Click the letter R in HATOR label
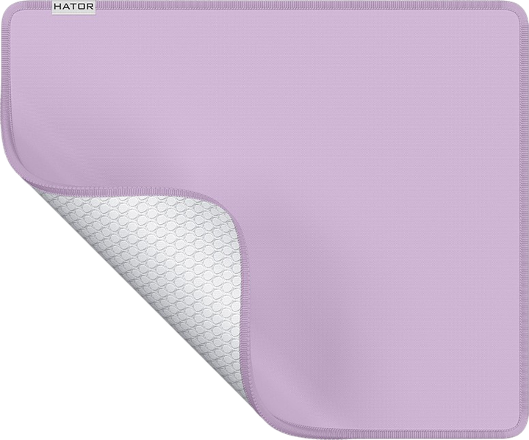The image size is (529, 440). [x=90, y=7]
